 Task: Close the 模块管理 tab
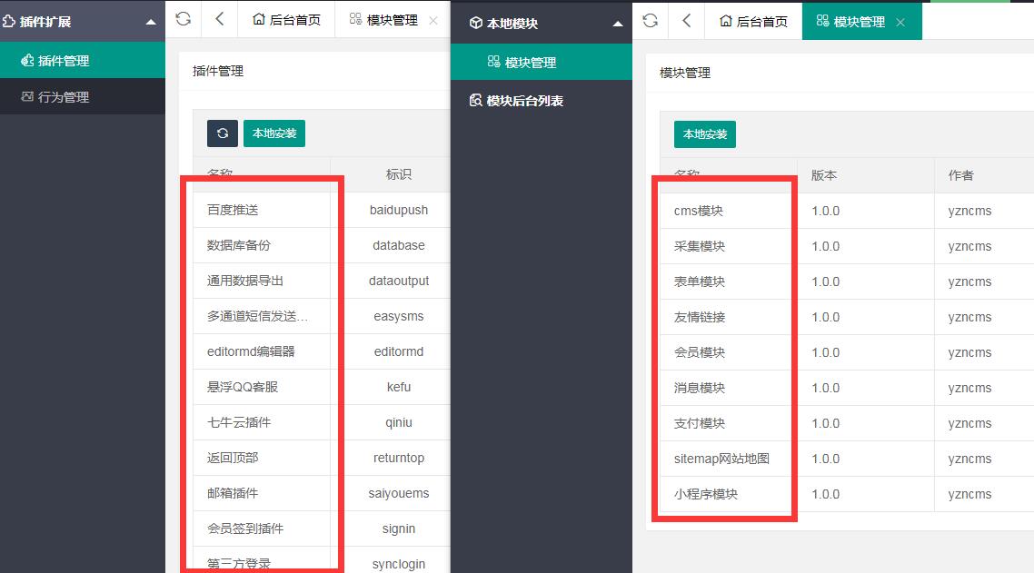[900, 20]
